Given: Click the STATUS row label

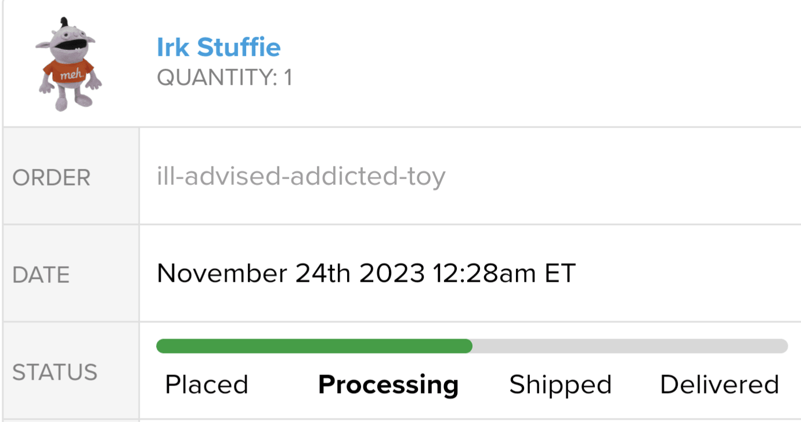Looking at the screenshot, I should point(55,372).
